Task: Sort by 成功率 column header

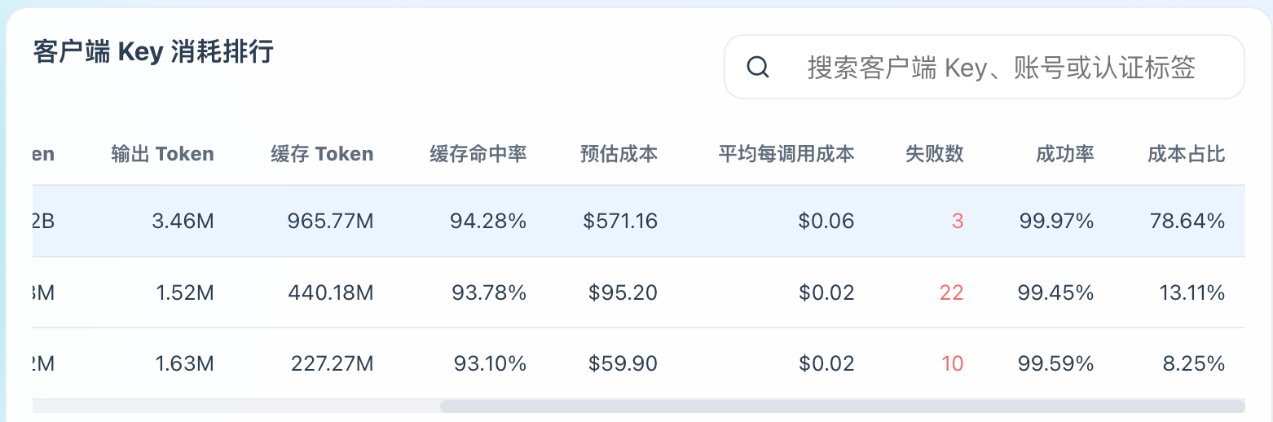Action: (1065, 154)
